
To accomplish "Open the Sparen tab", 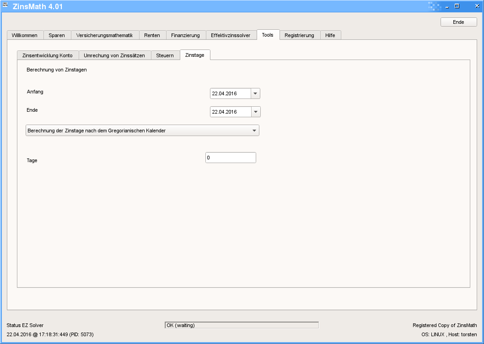I will 57,35.
